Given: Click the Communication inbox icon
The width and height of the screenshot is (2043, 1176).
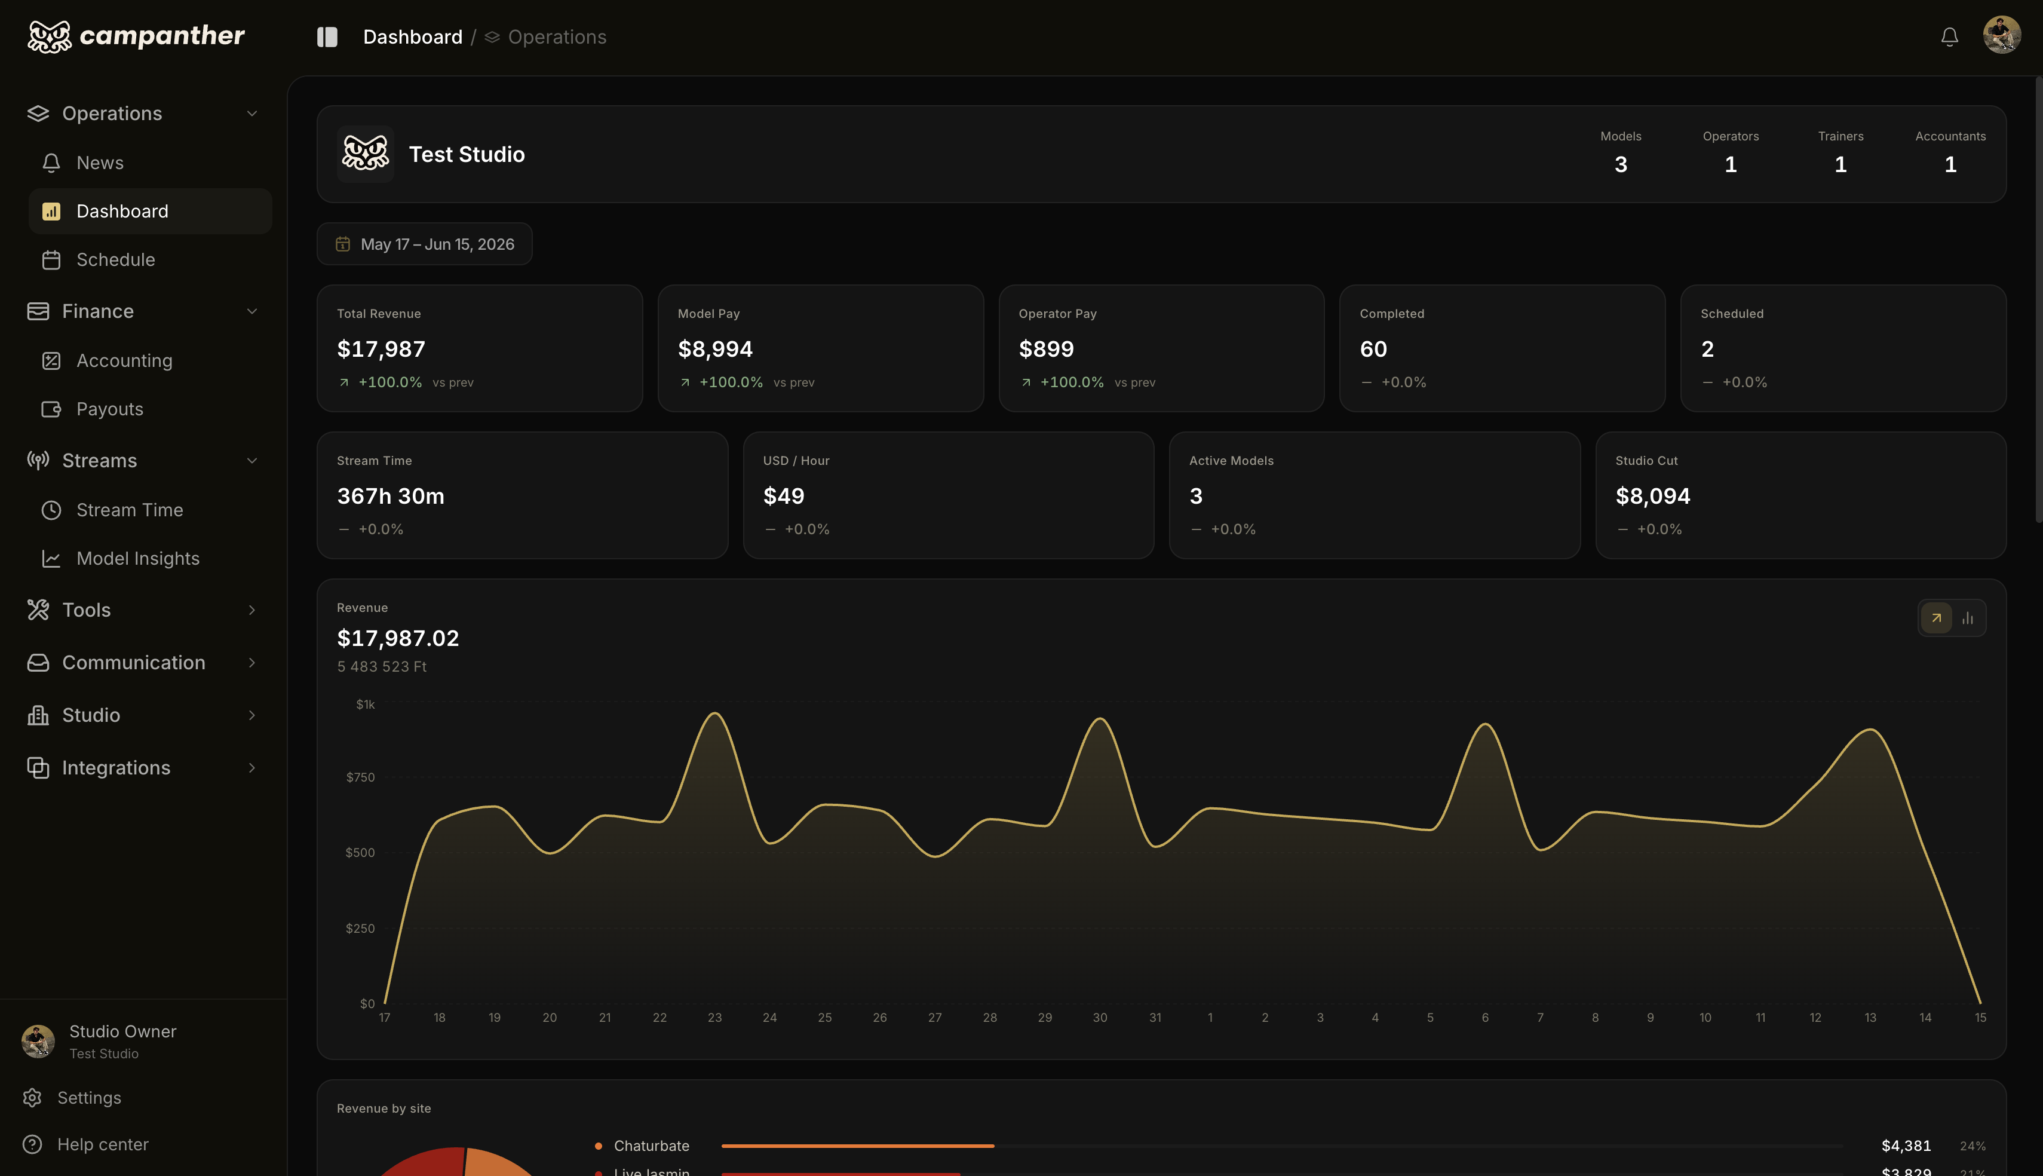Looking at the screenshot, I should tap(38, 663).
